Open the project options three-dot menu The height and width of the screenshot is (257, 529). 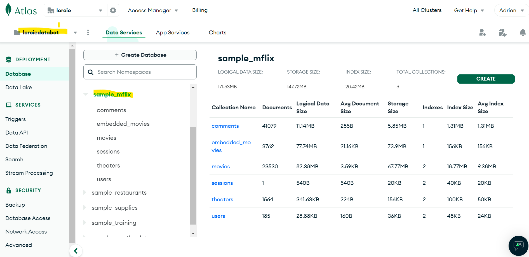88,32
